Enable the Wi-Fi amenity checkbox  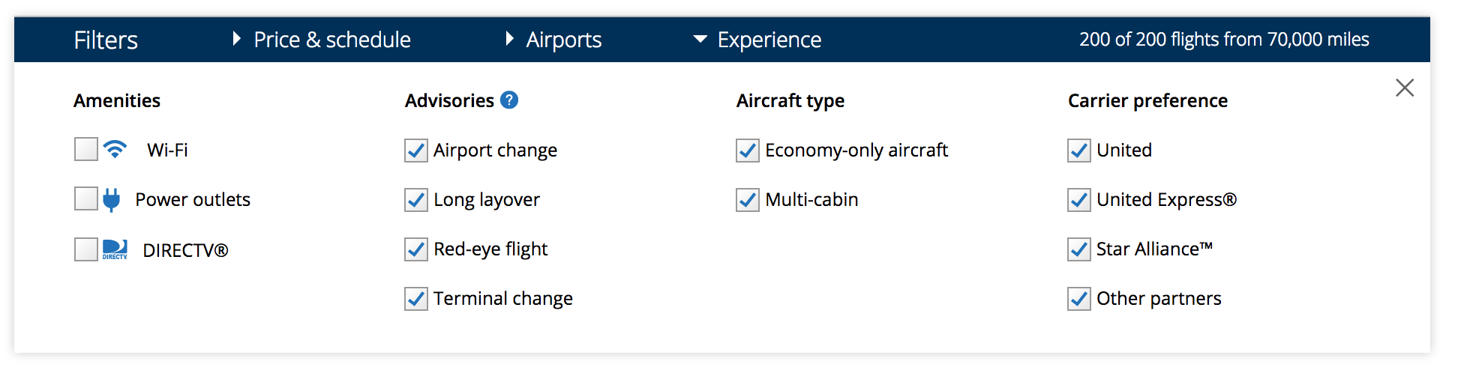(86, 150)
